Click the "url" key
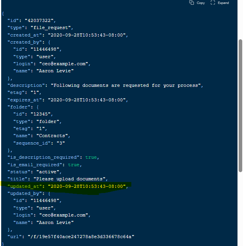Image resolution: width=243 pixels, height=246 pixels. pyautogui.click(x=15, y=237)
